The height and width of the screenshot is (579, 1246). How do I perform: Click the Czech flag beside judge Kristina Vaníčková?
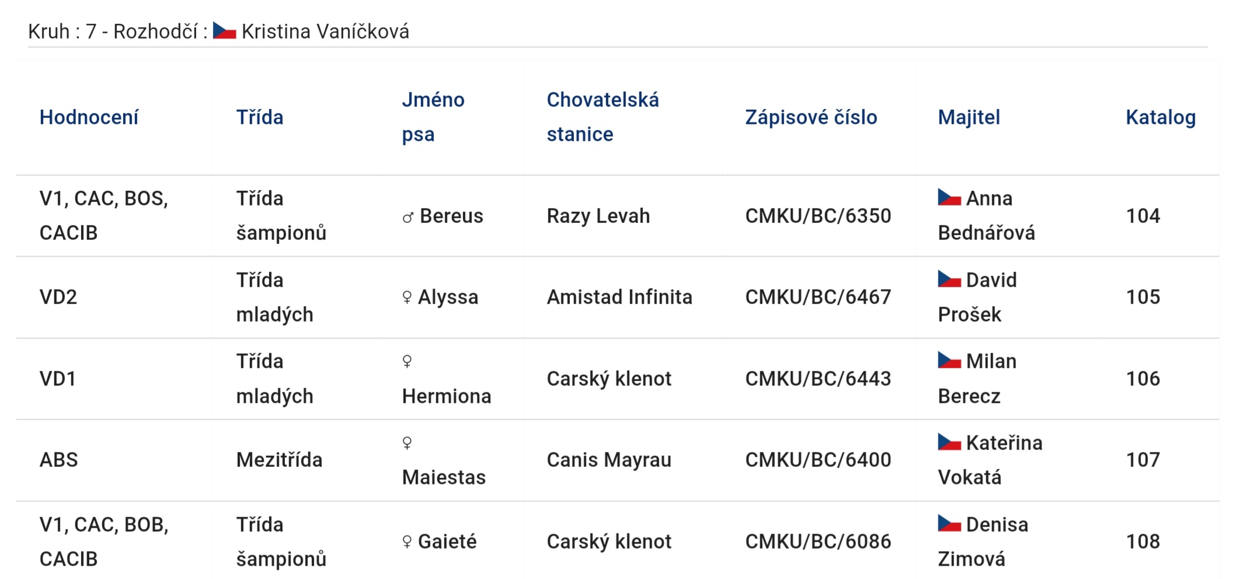coord(224,31)
